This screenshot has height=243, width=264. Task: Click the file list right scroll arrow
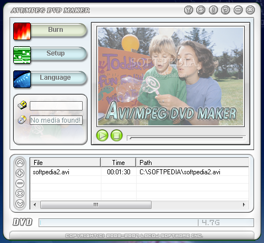coord(244,205)
